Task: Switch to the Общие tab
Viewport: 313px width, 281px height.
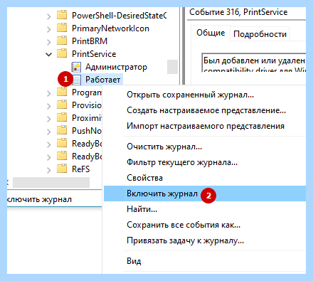Action: pos(211,33)
